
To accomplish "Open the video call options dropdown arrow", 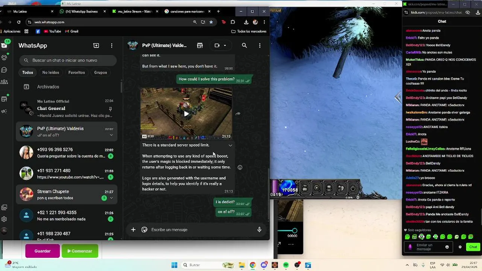I will [x=225, y=46].
